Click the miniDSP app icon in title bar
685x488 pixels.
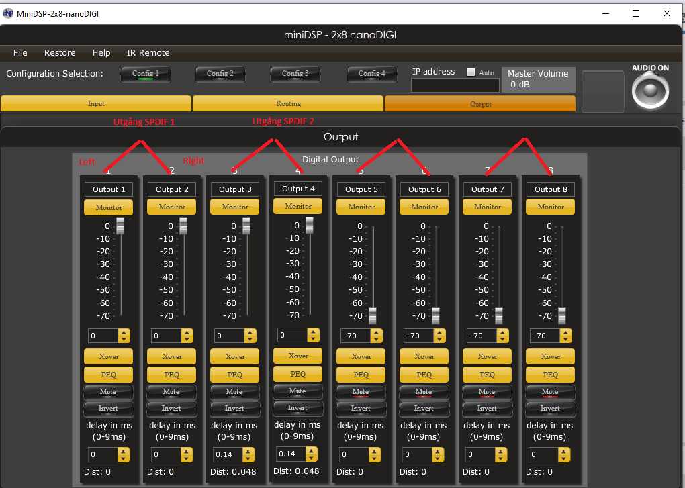pyautogui.click(x=8, y=13)
